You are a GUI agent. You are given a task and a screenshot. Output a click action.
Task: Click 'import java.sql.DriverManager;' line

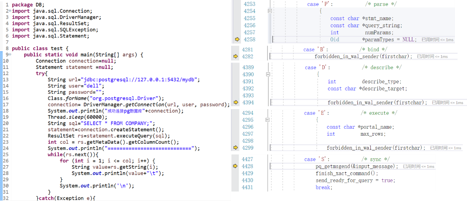57,17
